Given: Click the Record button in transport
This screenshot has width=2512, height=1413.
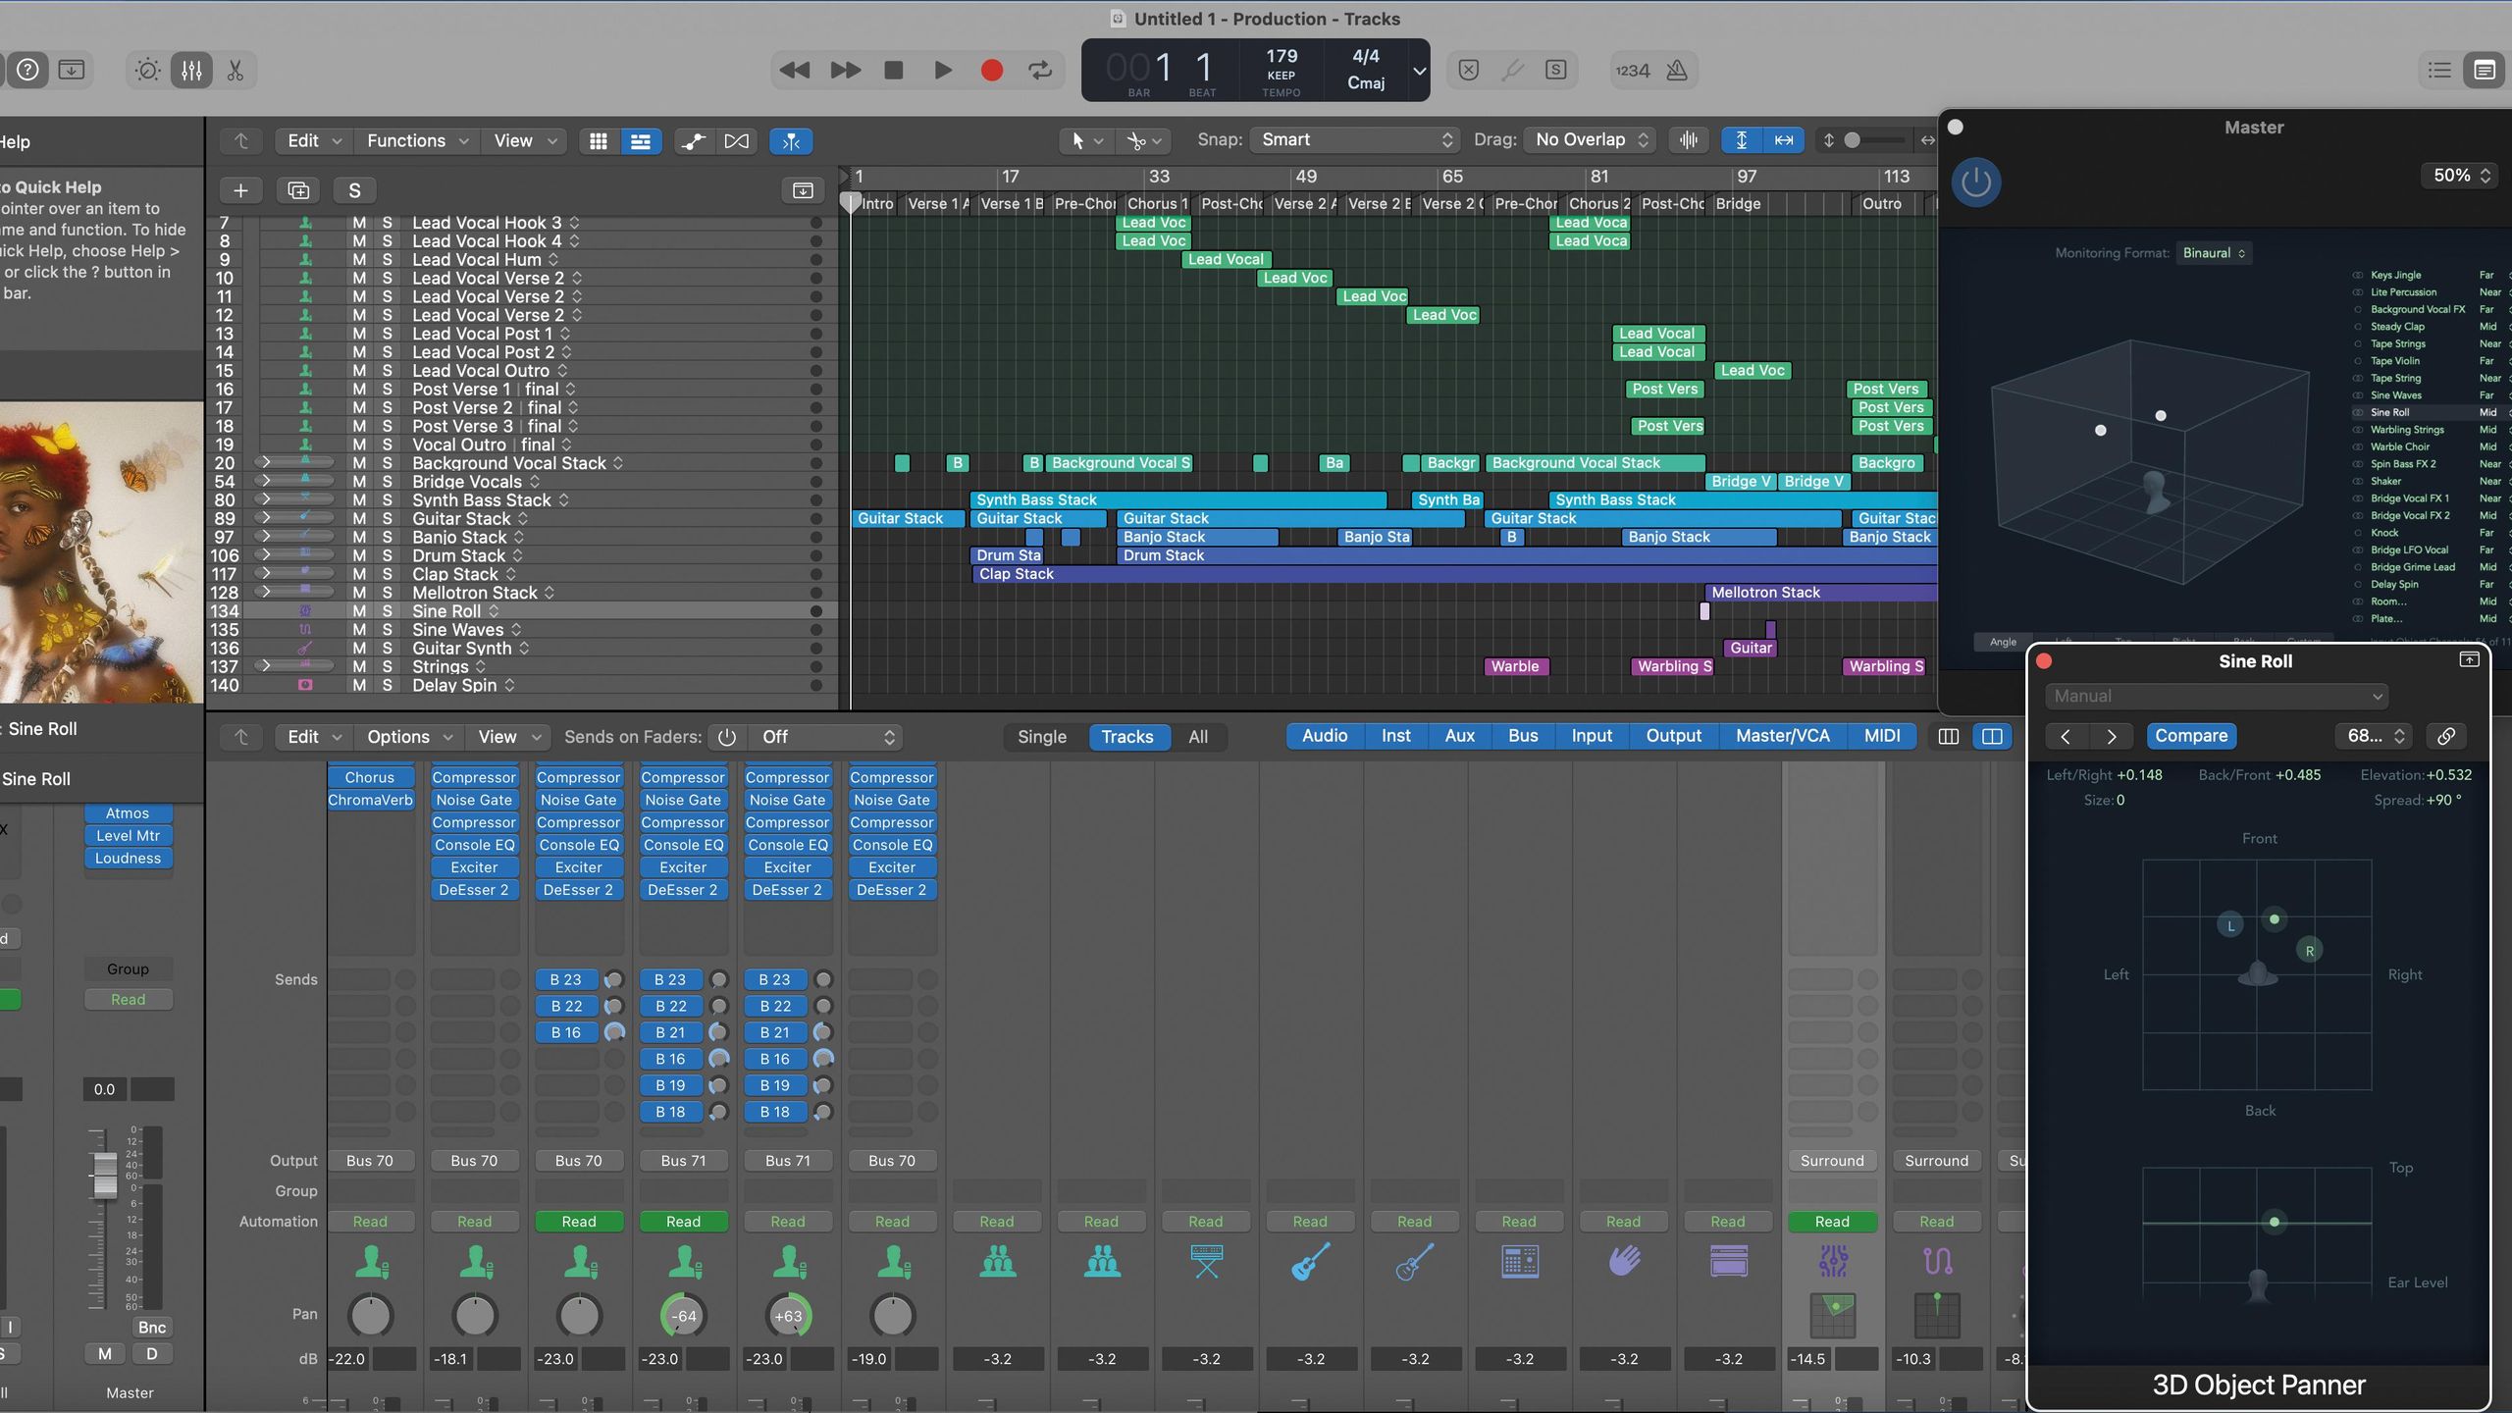Looking at the screenshot, I should 991,70.
